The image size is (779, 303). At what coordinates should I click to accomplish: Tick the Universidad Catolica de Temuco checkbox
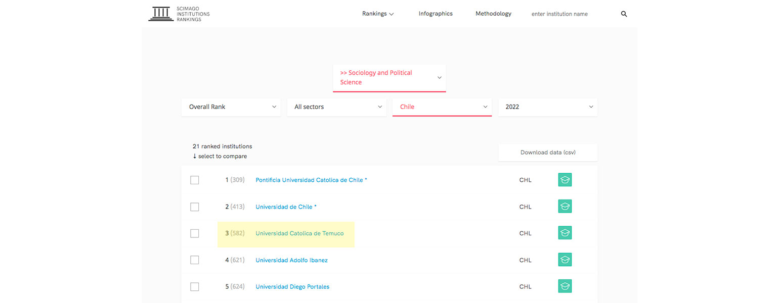click(195, 233)
